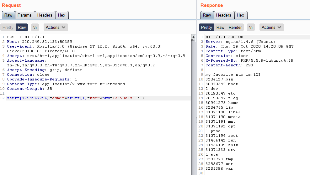Open the Request Params tab

pos(24,15)
